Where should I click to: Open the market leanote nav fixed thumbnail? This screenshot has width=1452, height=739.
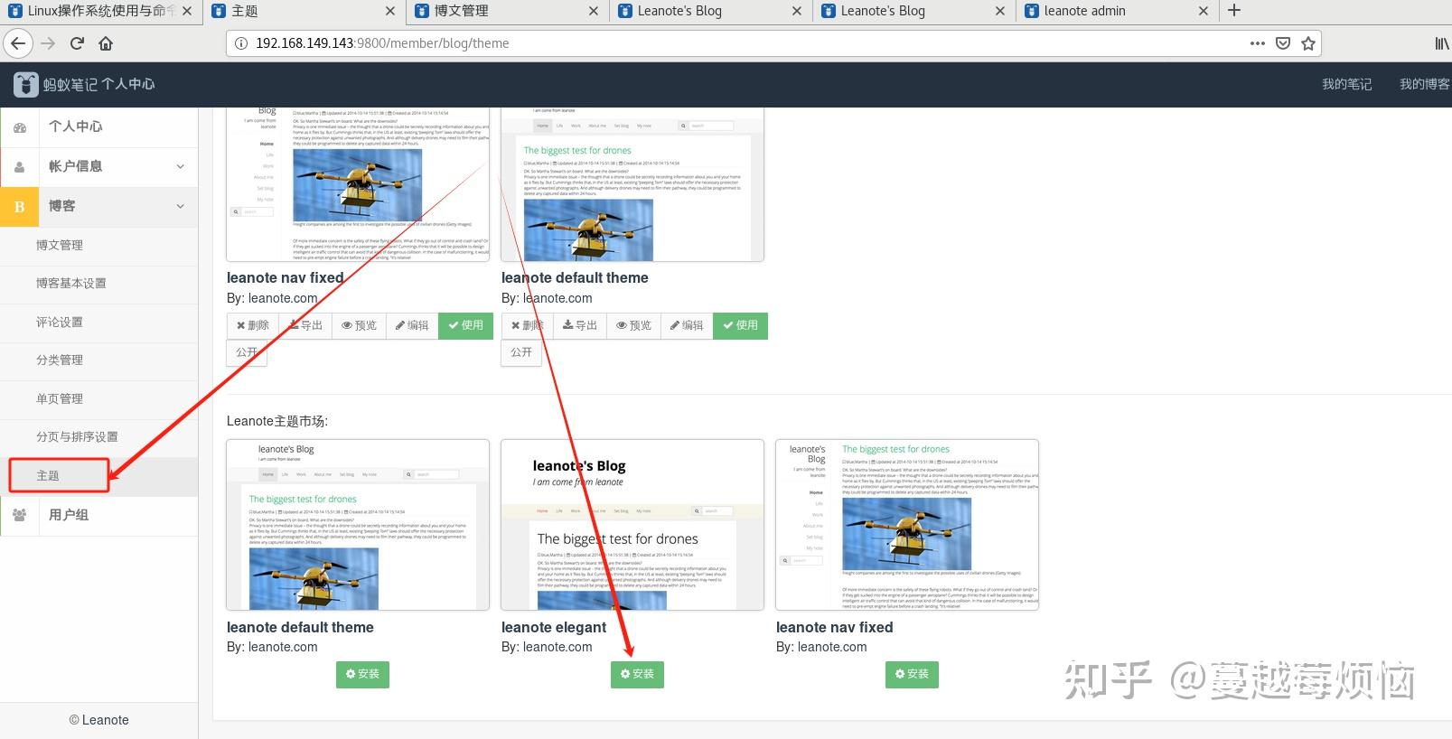(907, 525)
